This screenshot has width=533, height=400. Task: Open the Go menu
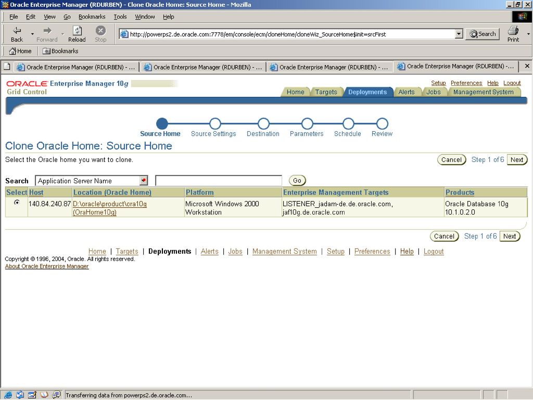[x=67, y=17]
